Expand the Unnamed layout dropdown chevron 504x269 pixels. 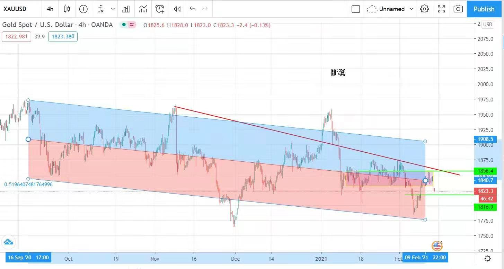point(412,9)
